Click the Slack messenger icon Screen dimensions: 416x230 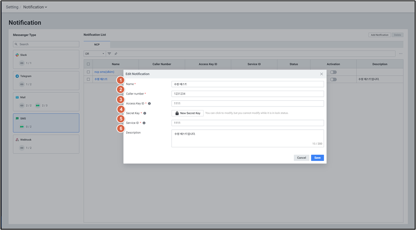coord(17,55)
